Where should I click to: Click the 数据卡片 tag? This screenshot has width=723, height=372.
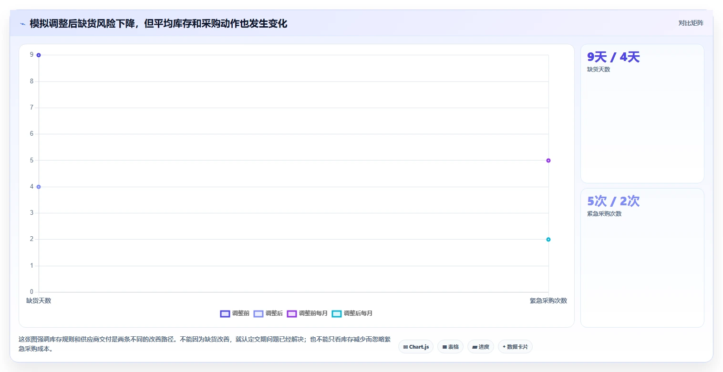click(x=515, y=347)
